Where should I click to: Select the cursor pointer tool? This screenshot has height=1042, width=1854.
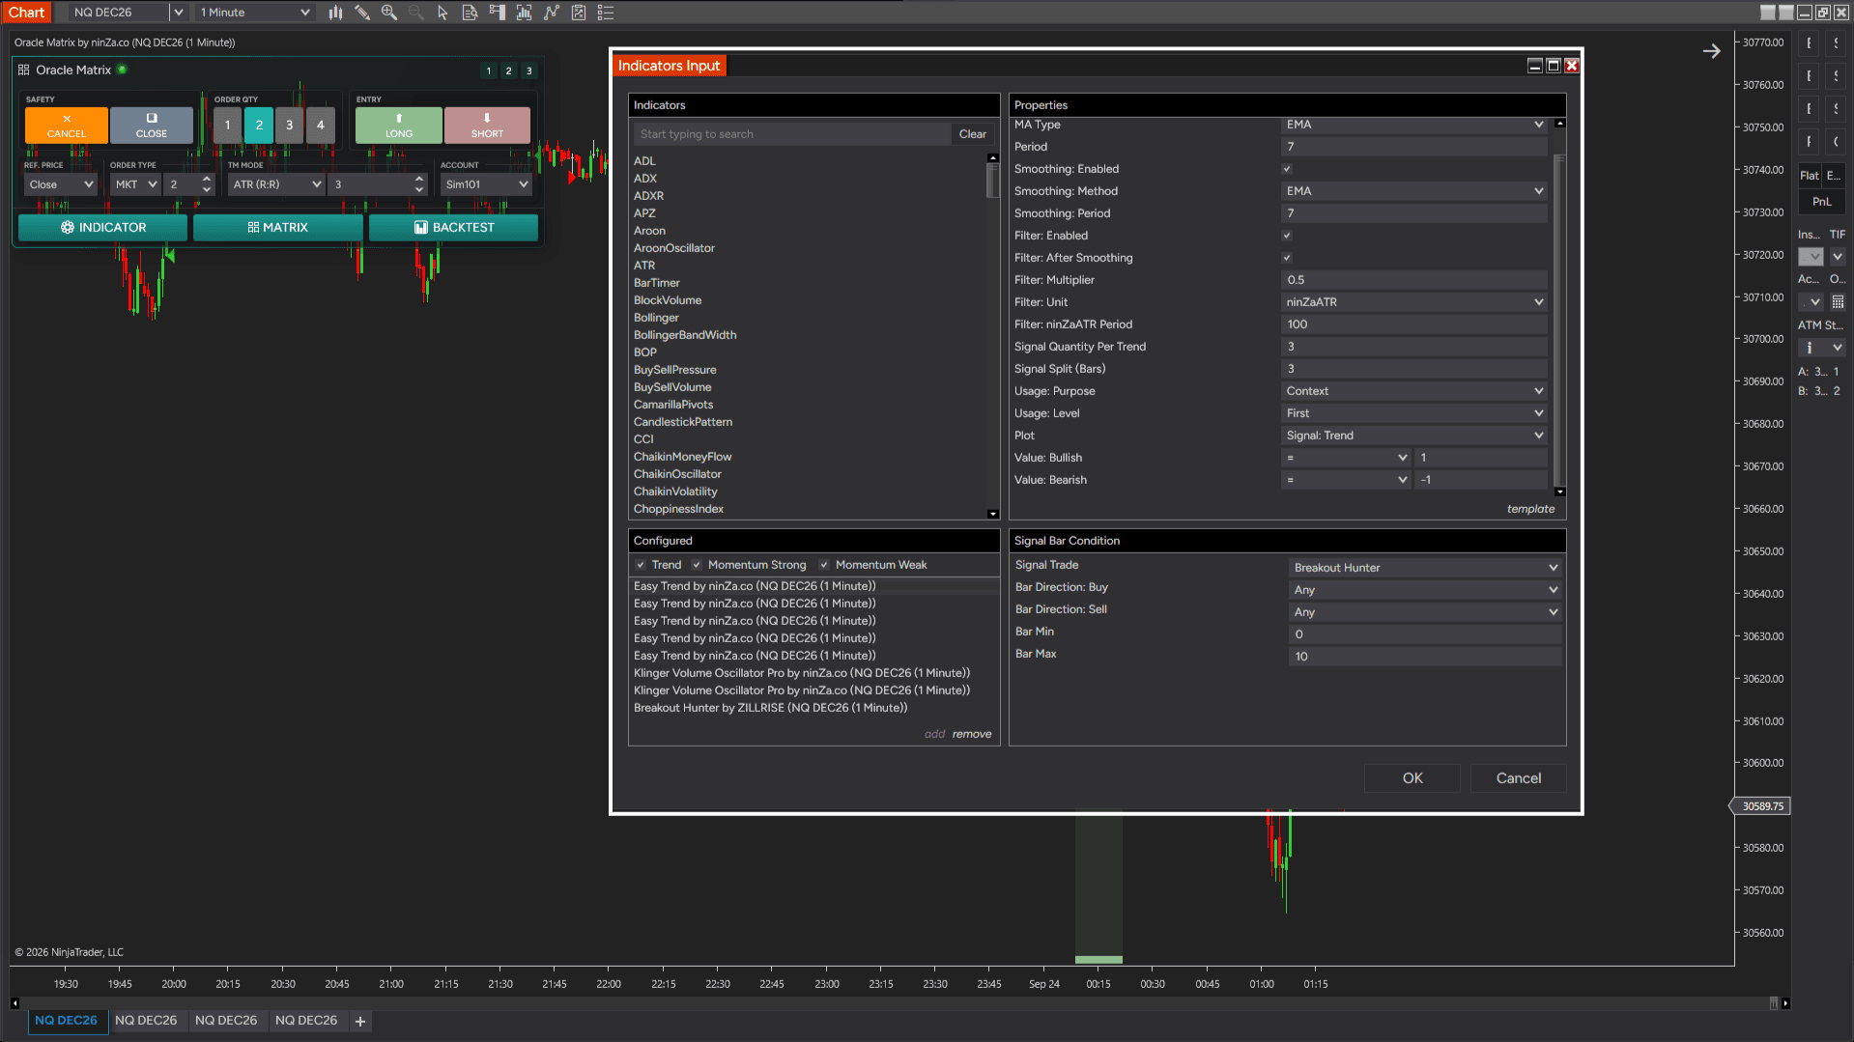coord(442,13)
